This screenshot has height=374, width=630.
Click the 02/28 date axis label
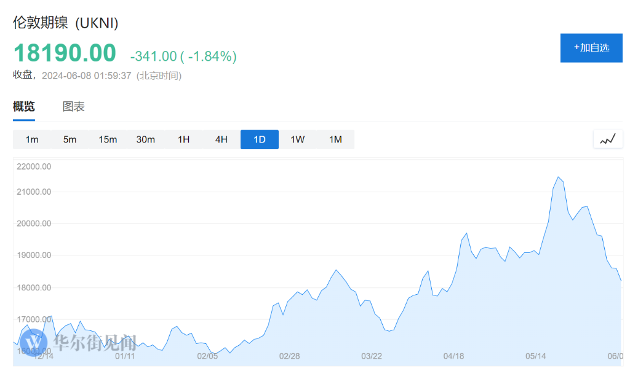pos(289,356)
